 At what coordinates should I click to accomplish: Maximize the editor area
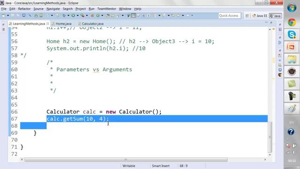click(271, 23)
